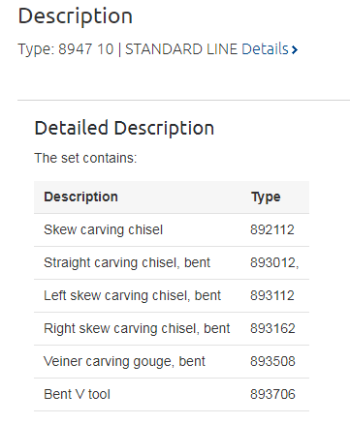Screen dimensions: 350x424
Task: Click the Type column header
Action: click(266, 197)
